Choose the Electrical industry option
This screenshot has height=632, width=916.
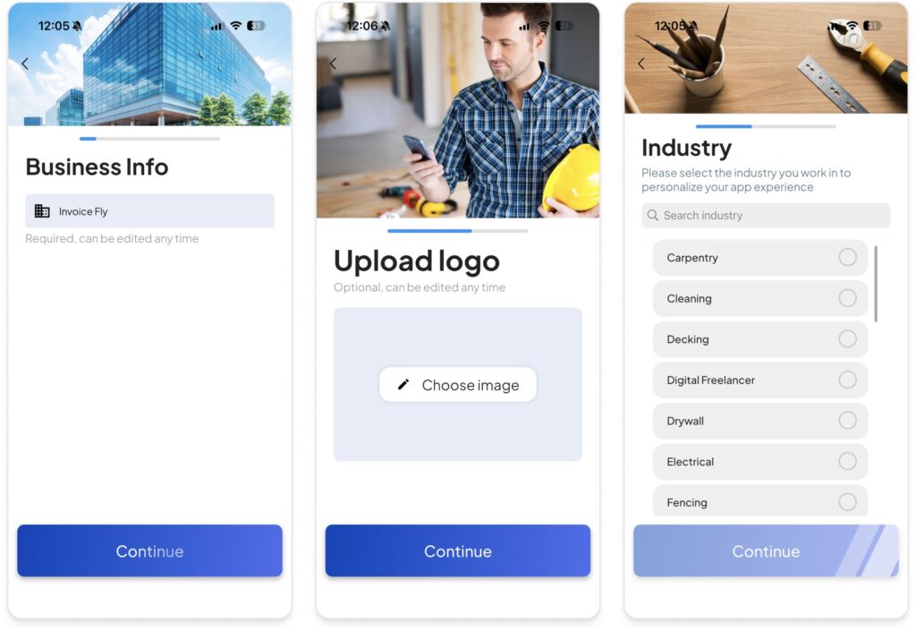click(760, 462)
